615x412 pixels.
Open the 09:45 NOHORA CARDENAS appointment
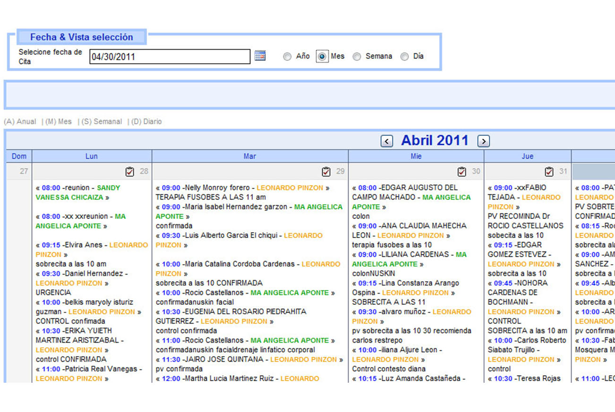pyautogui.click(x=525, y=297)
